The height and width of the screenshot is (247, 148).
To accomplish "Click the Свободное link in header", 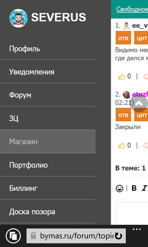I will click(x=132, y=9).
